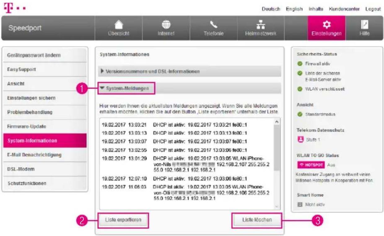The height and width of the screenshot is (236, 384).
Task: Open Gerätepasswort ändern menu entry
Action: [45, 55]
